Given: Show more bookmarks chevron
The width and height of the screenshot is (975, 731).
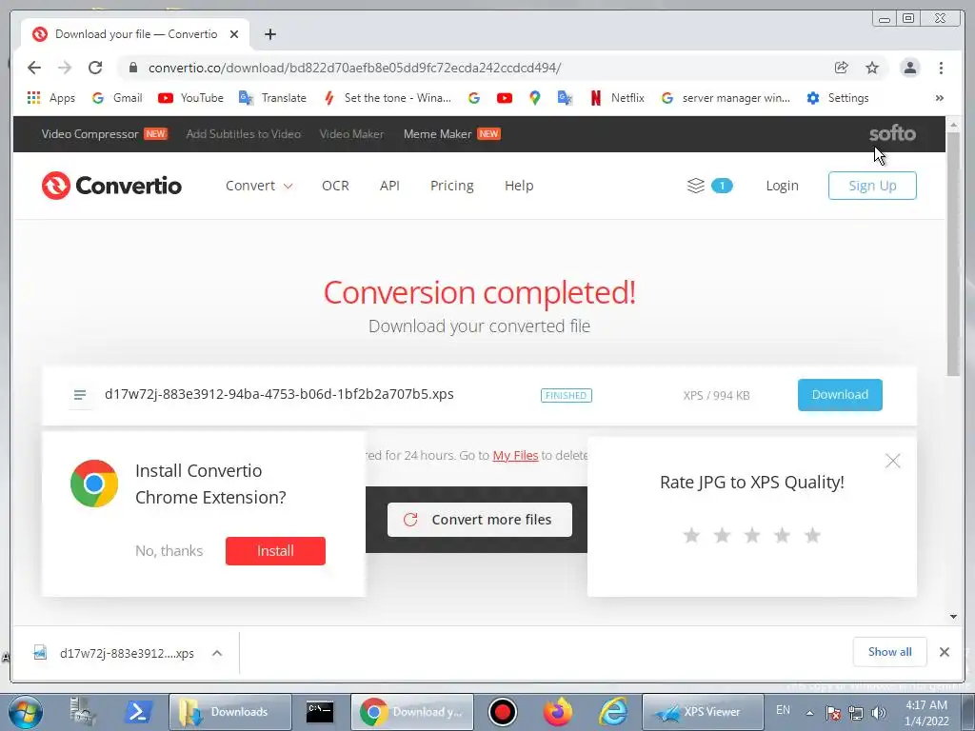Looking at the screenshot, I should 940,98.
